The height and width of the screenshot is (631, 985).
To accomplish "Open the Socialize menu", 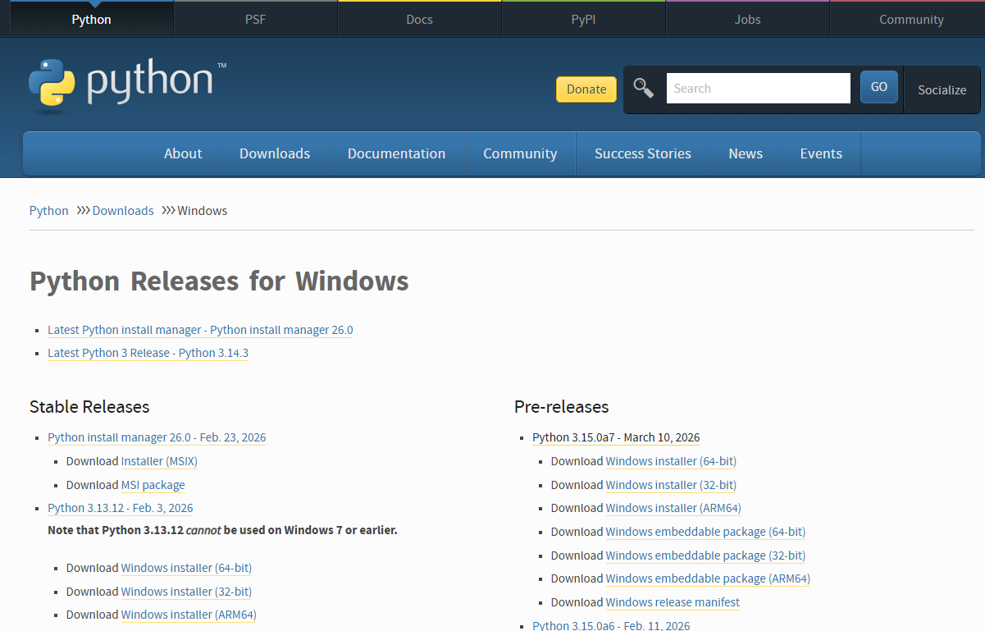I will tap(942, 90).
